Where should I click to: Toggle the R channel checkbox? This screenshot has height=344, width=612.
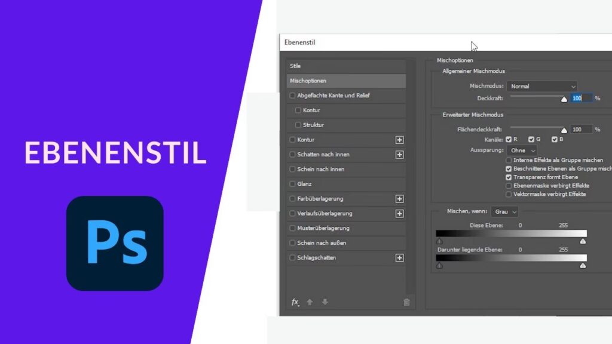(509, 140)
